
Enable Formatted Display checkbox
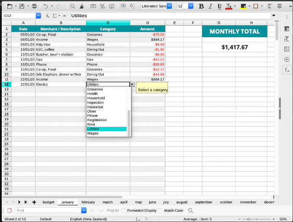tap(124, 211)
